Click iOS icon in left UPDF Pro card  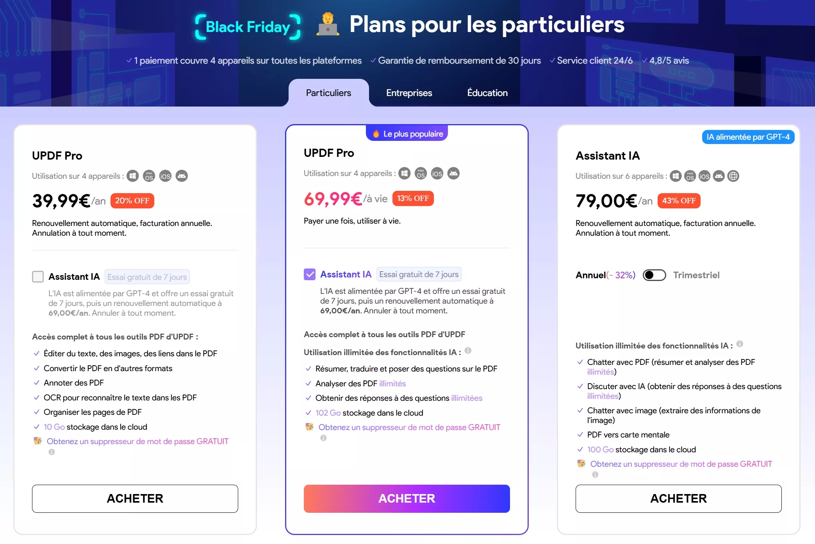tap(165, 176)
